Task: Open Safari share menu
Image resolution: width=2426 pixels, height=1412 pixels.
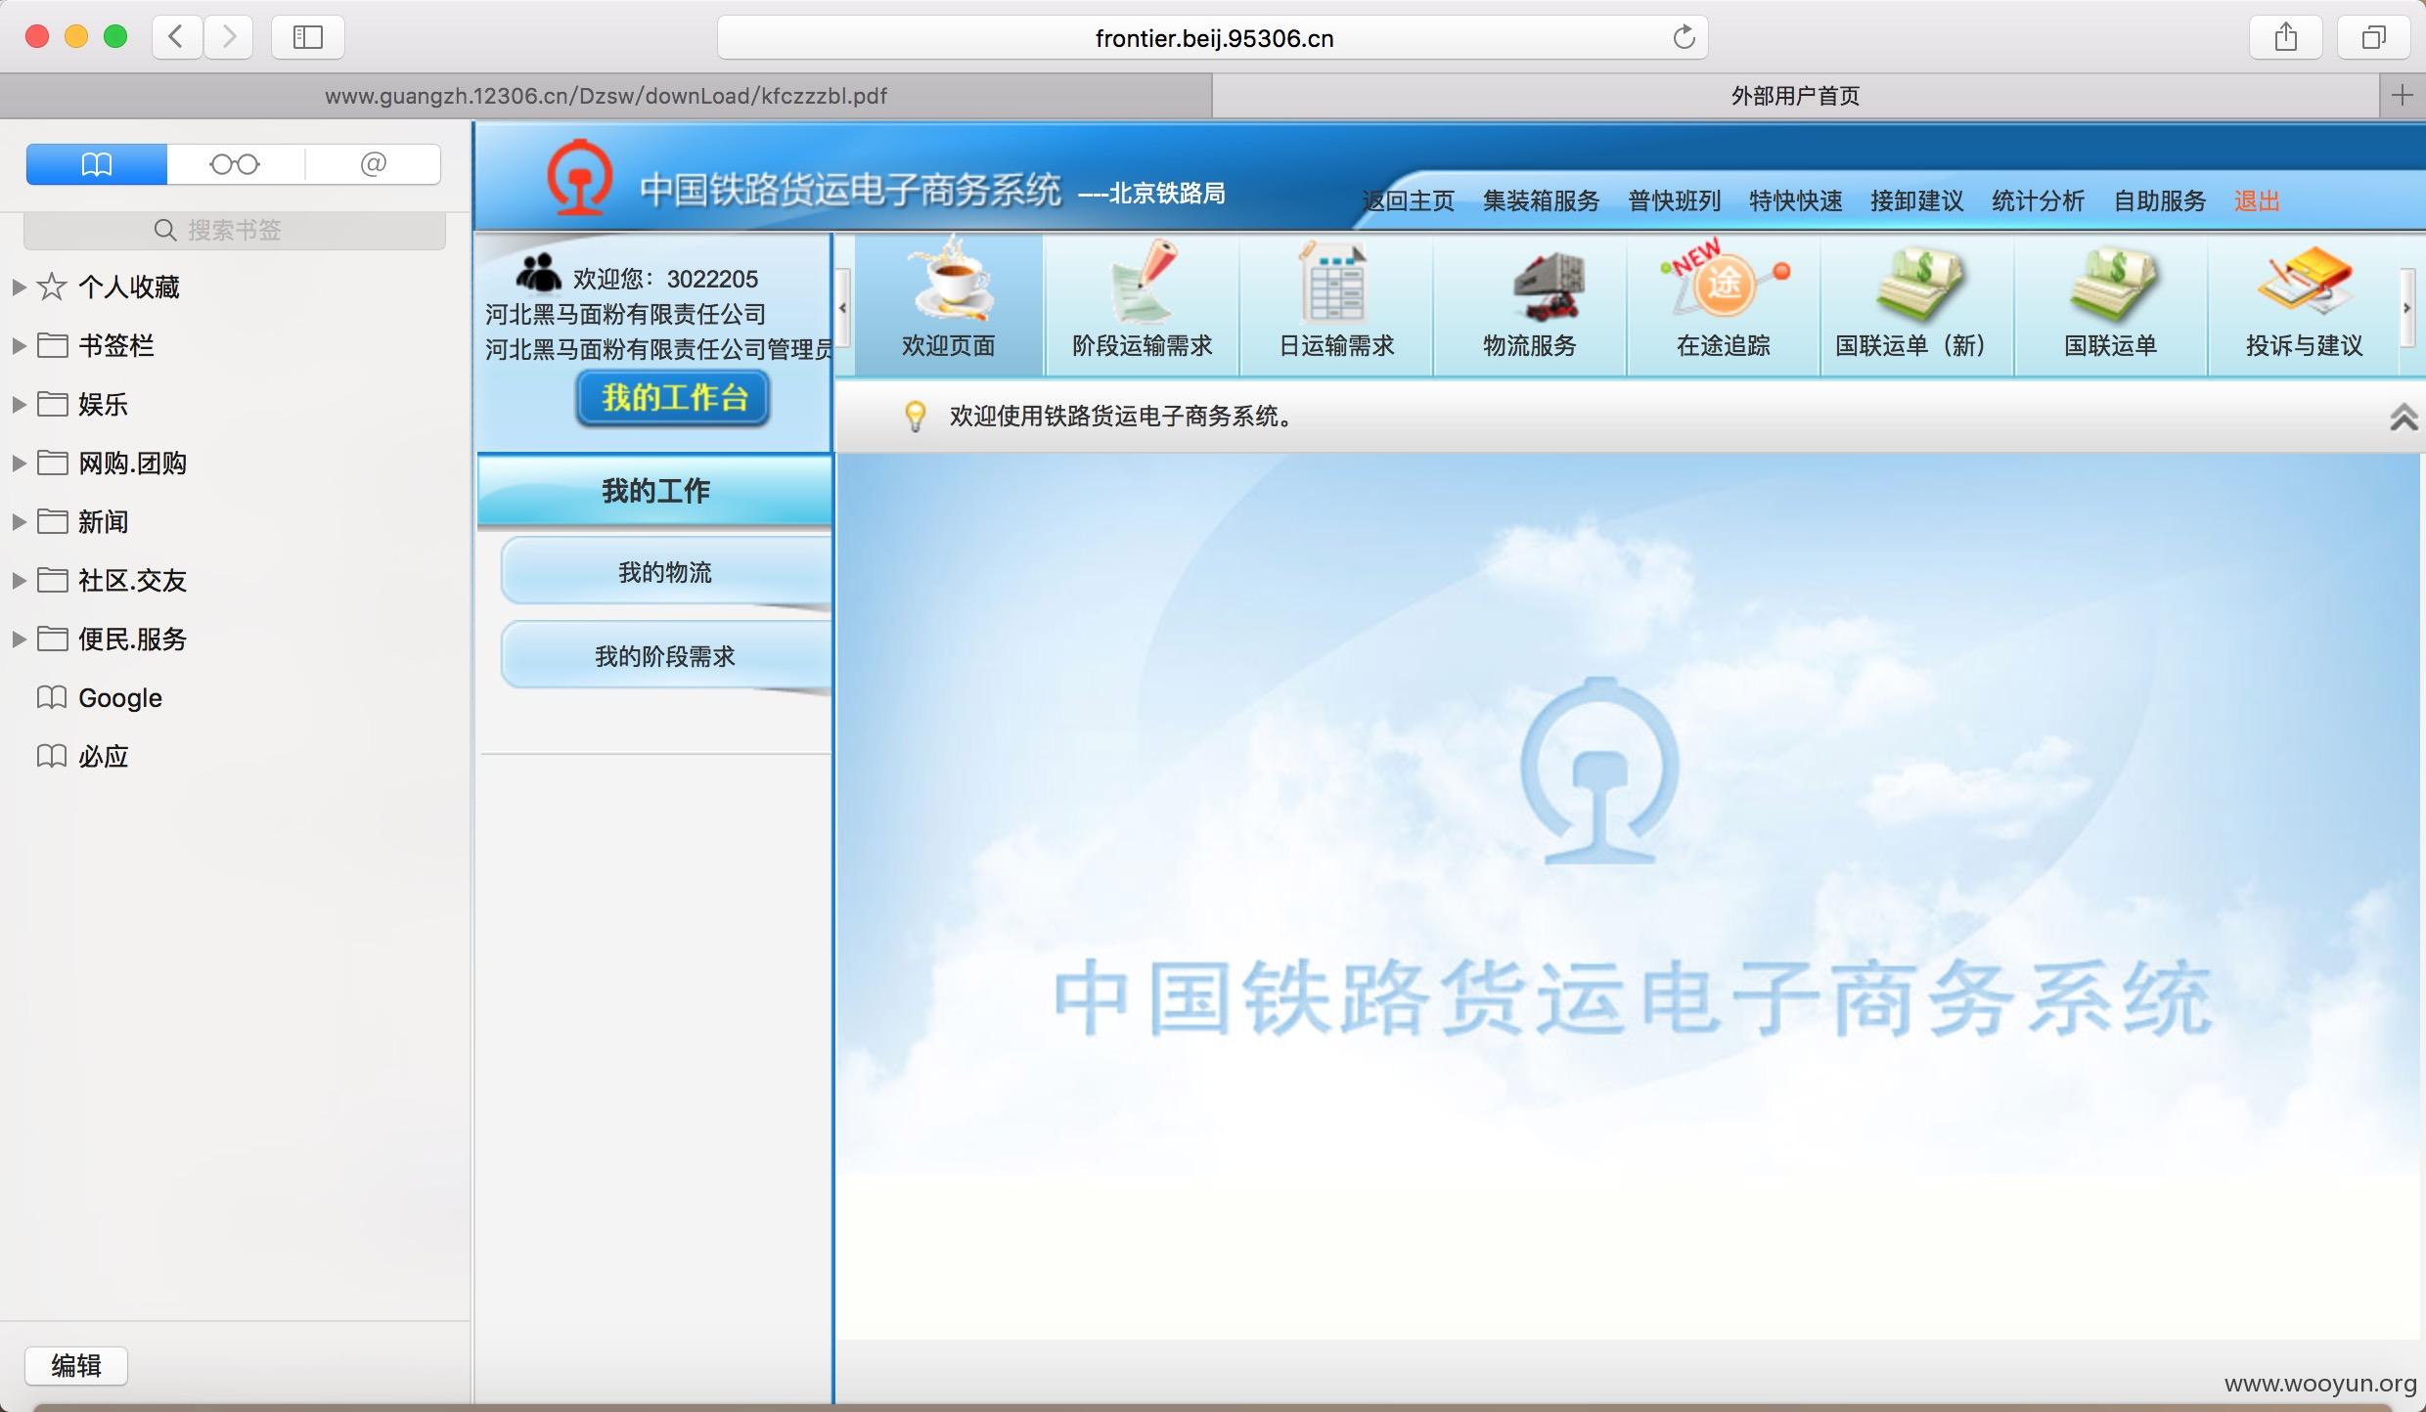Action: tap(2286, 37)
